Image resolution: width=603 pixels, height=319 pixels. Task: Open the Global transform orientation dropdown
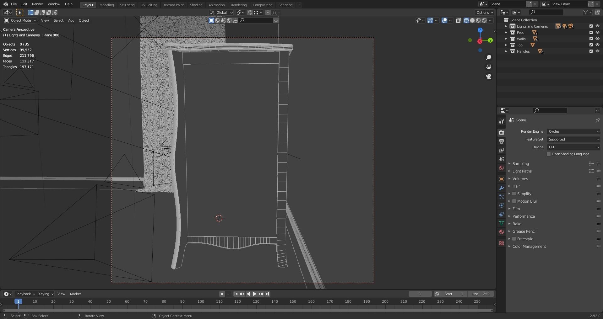coord(221,13)
